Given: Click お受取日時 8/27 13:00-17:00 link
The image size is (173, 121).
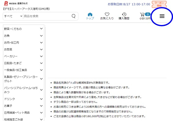Looking at the screenshot, I should point(129,4).
